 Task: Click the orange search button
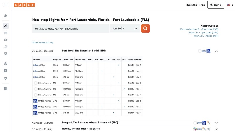(145, 28)
